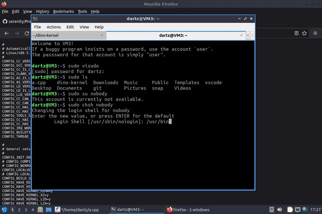Go forward in Firefox
Screen dimensions: 322x214
coord(17,33)
